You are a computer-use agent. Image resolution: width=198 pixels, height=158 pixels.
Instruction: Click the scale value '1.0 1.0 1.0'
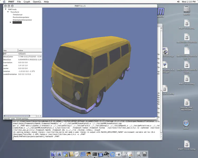click(23, 65)
